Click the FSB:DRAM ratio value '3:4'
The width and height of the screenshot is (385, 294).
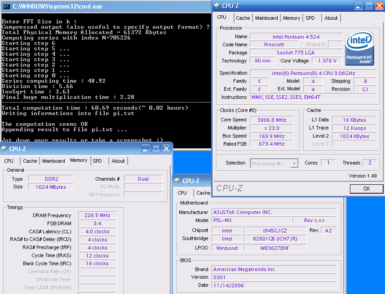click(x=97, y=223)
